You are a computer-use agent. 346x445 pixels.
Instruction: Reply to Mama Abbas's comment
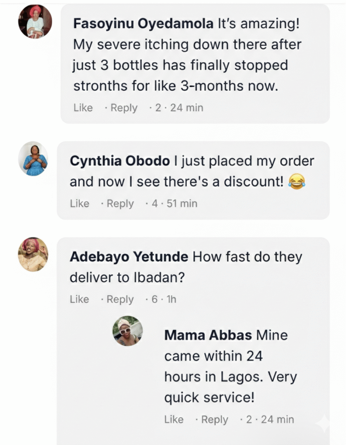pyautogui.click(x=215, y=419)
